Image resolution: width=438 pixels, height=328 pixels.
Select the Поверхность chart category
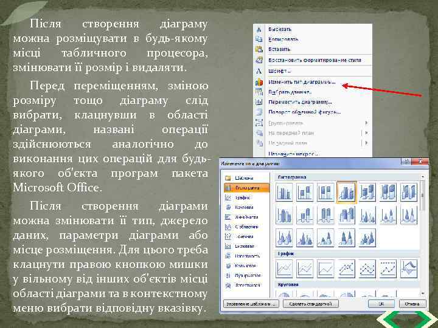pos(247,256)
